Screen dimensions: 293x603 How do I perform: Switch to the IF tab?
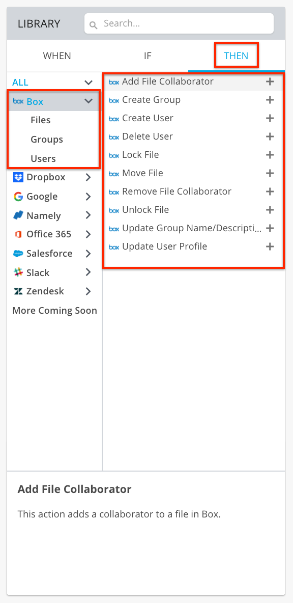[x=148, y=56]
